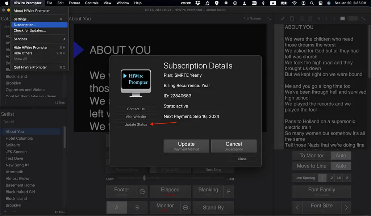Click Update Payment Method button

pos(186,146)
